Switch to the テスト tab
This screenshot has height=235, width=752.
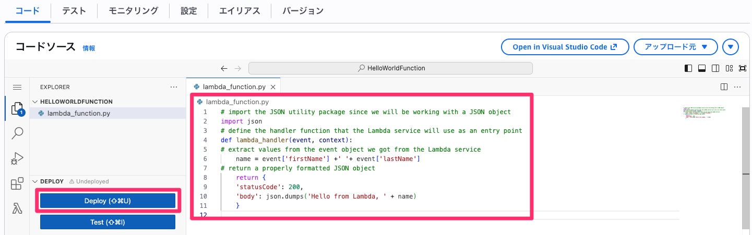[74, 10]
